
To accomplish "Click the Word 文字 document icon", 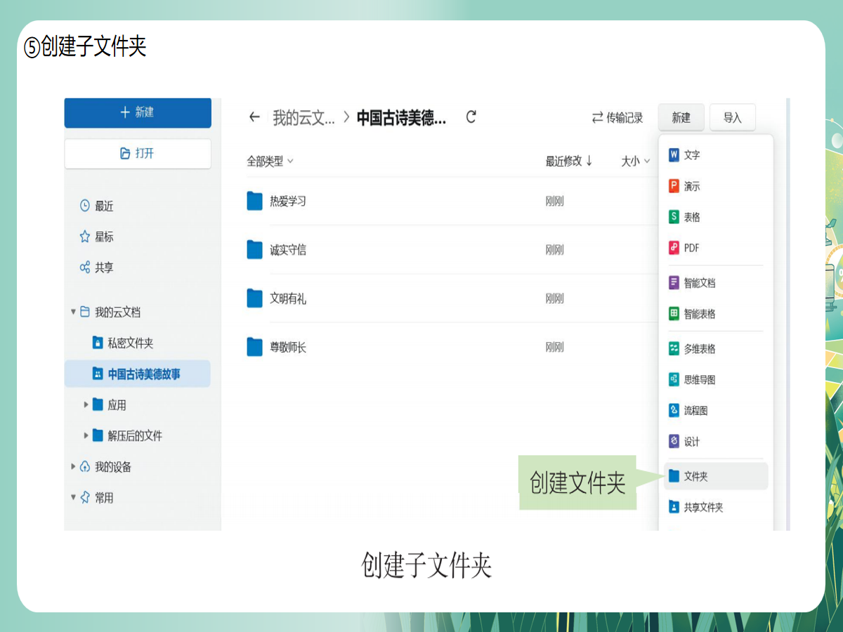I will [674, 155].
